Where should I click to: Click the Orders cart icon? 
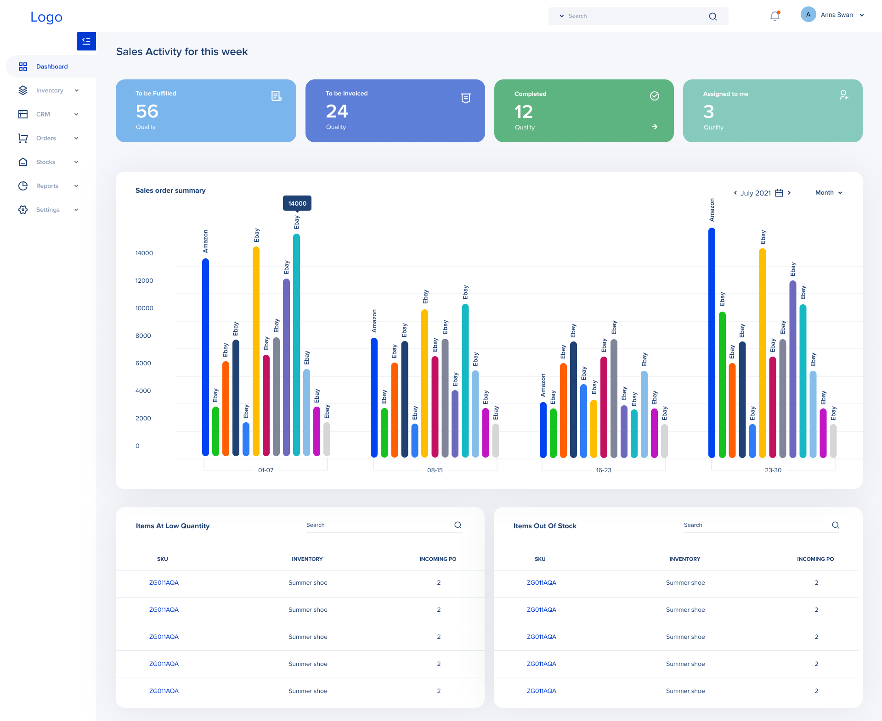pos(23,138)
